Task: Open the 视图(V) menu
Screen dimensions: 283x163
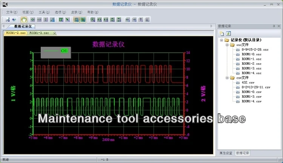Action: click(x=28, y=12)
